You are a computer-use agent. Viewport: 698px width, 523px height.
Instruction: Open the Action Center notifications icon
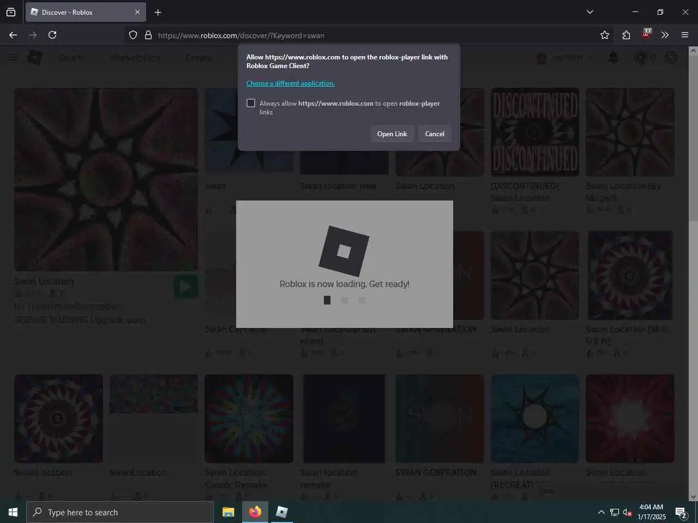click(681, 512)
